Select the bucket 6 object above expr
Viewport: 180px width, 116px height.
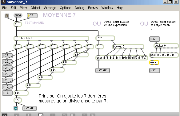pos(128,47)
